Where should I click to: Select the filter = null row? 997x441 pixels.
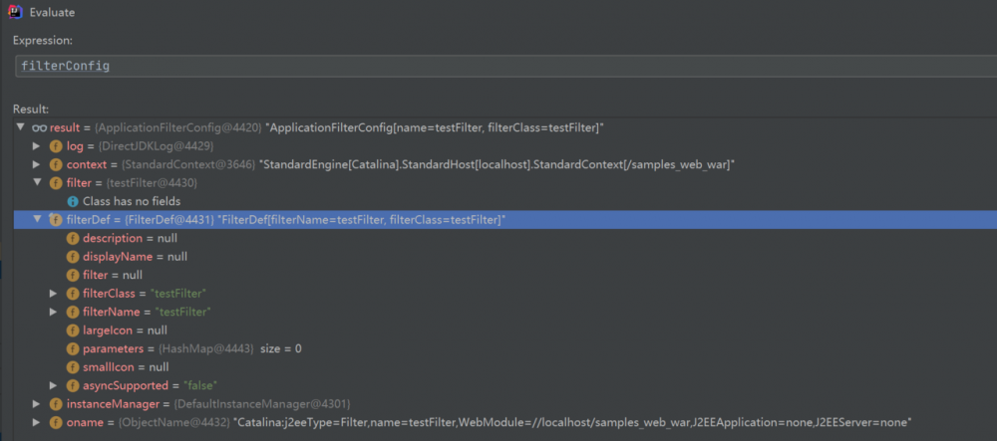click(113, 275)
